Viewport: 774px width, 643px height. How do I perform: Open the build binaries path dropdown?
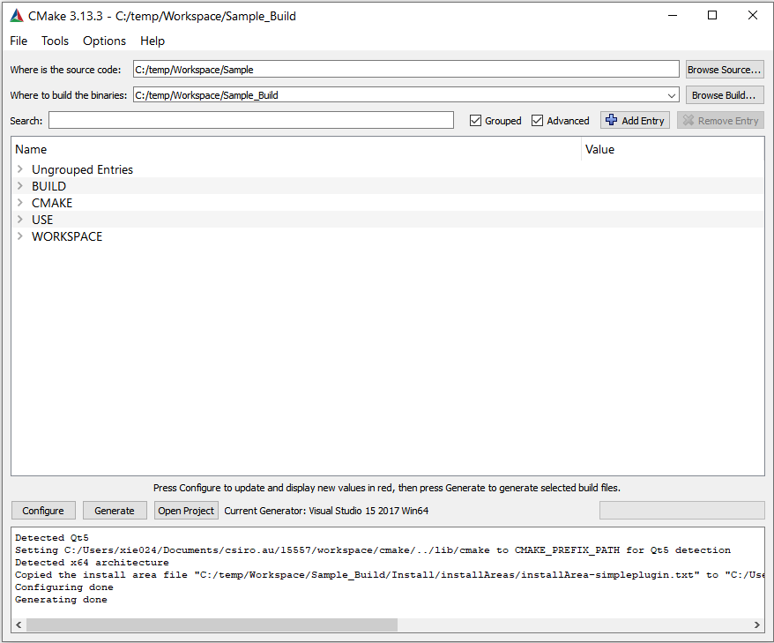[x=672, y=95]
